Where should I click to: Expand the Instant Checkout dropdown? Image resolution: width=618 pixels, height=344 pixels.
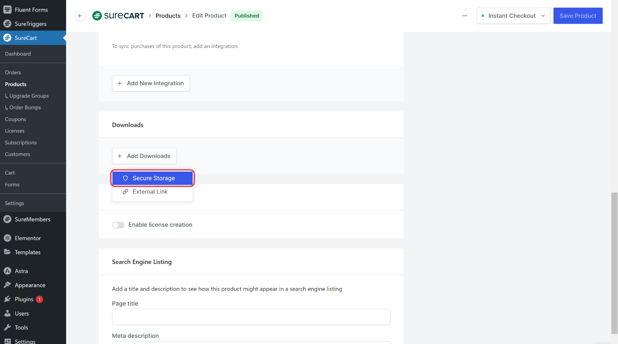[513, 16]
